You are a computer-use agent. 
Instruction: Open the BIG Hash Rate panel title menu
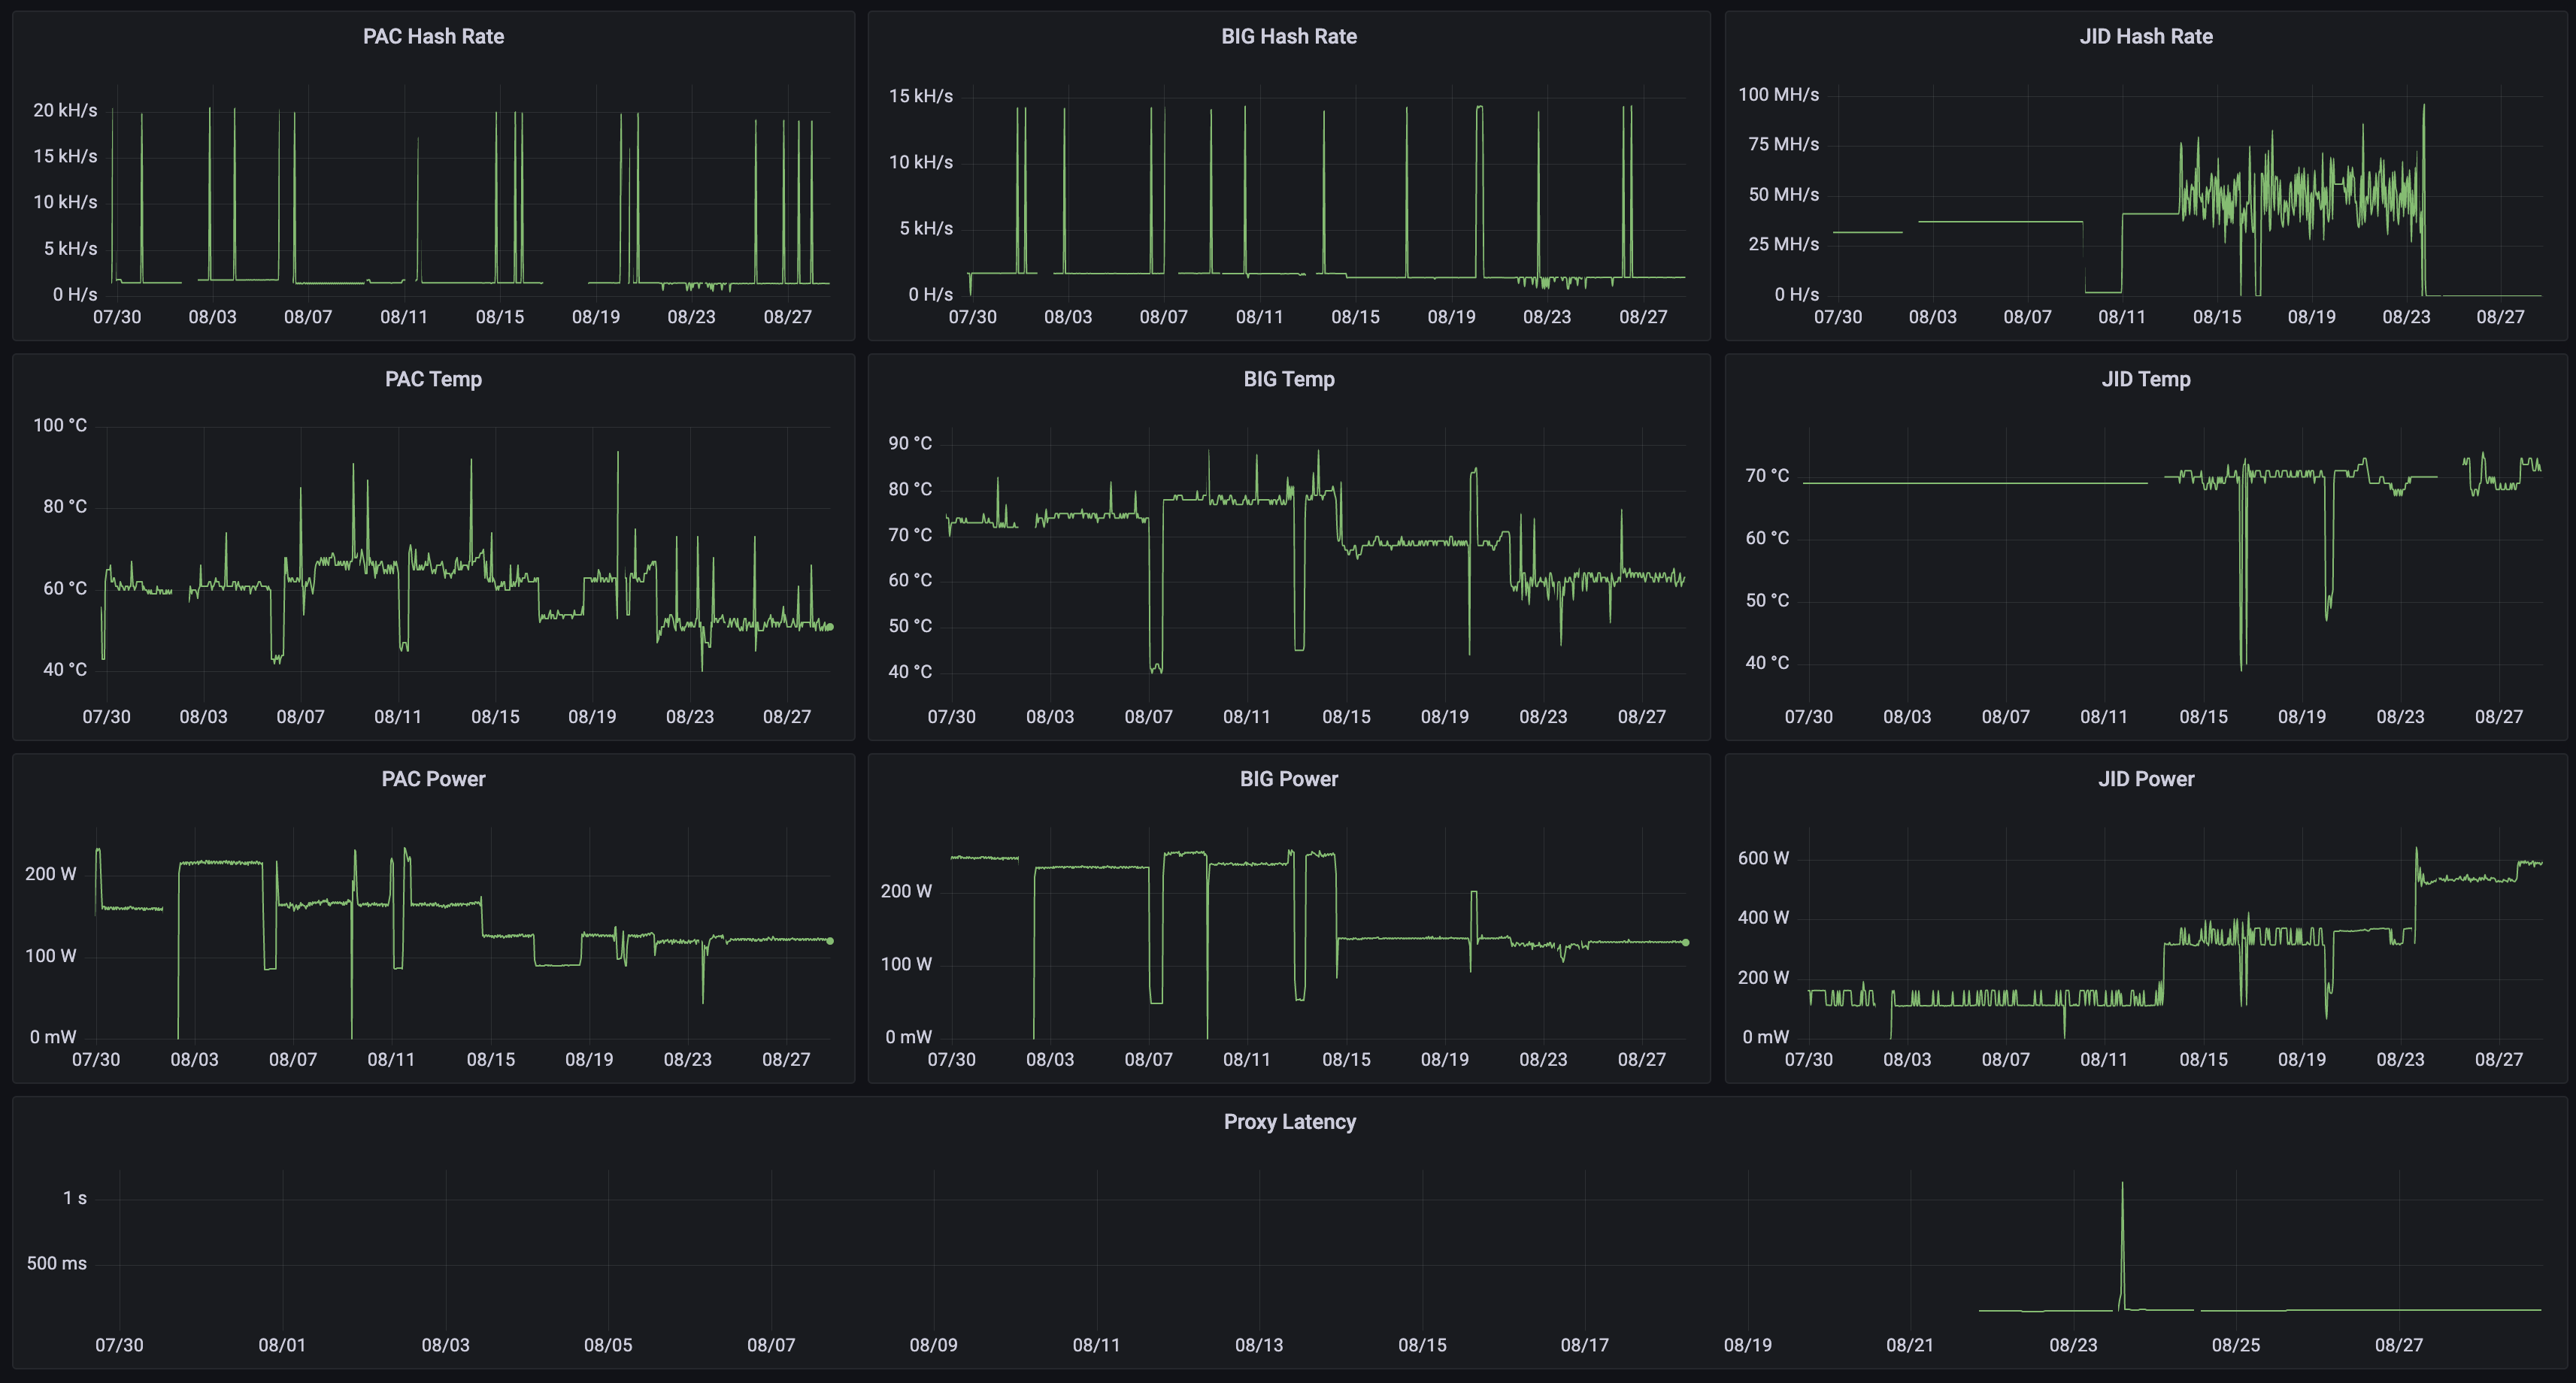tap(1288, 37)
